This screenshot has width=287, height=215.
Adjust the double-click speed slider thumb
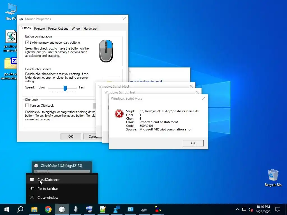click(65, 88)
